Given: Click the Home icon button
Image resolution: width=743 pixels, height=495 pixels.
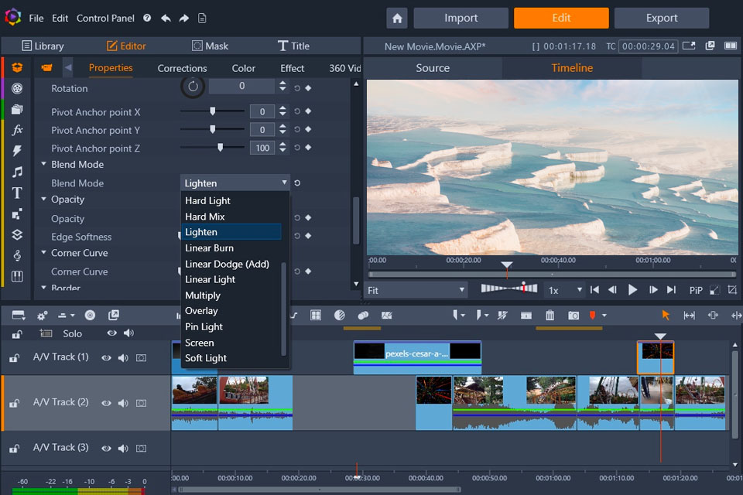Looking at the screenshot, I should (397, 19).
